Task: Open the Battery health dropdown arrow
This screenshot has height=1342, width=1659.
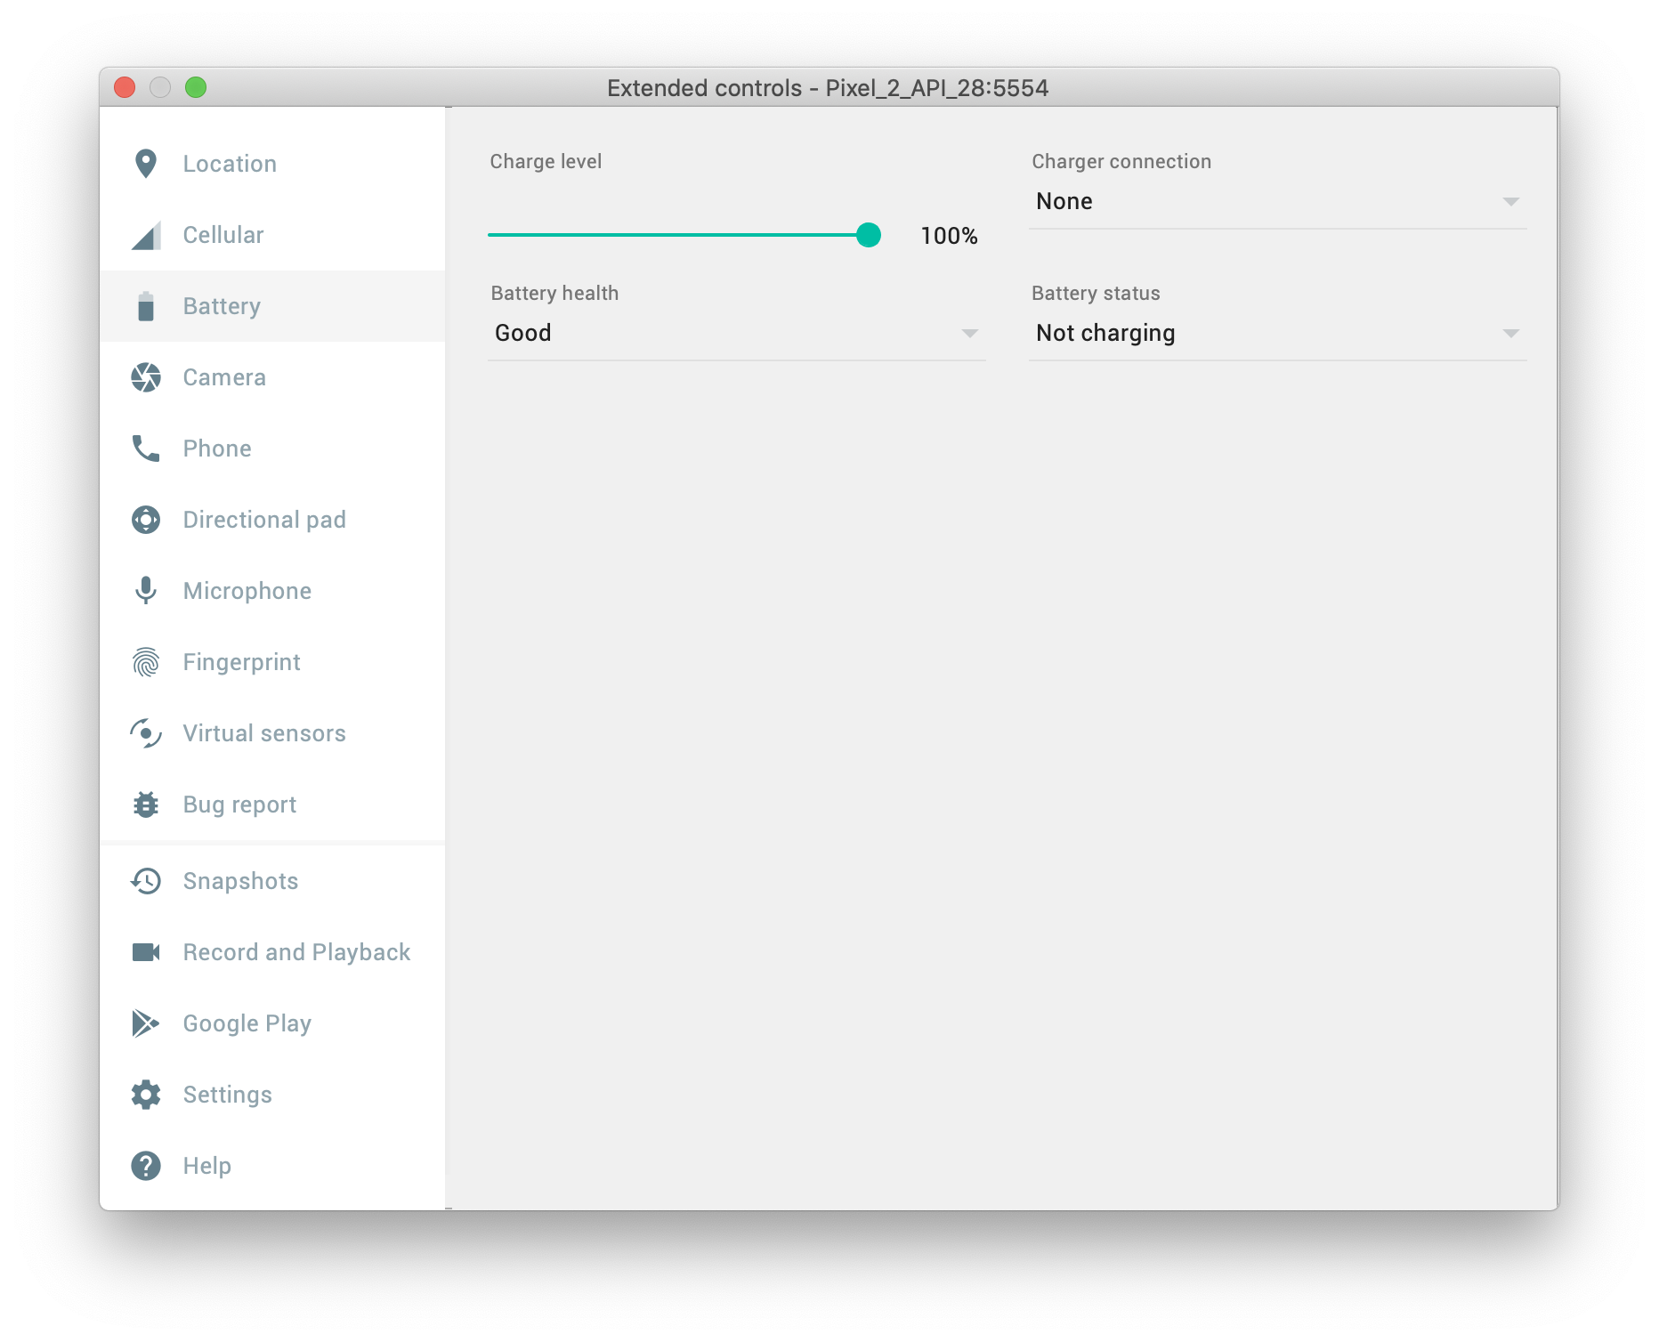Action: (x=969, y=334)
